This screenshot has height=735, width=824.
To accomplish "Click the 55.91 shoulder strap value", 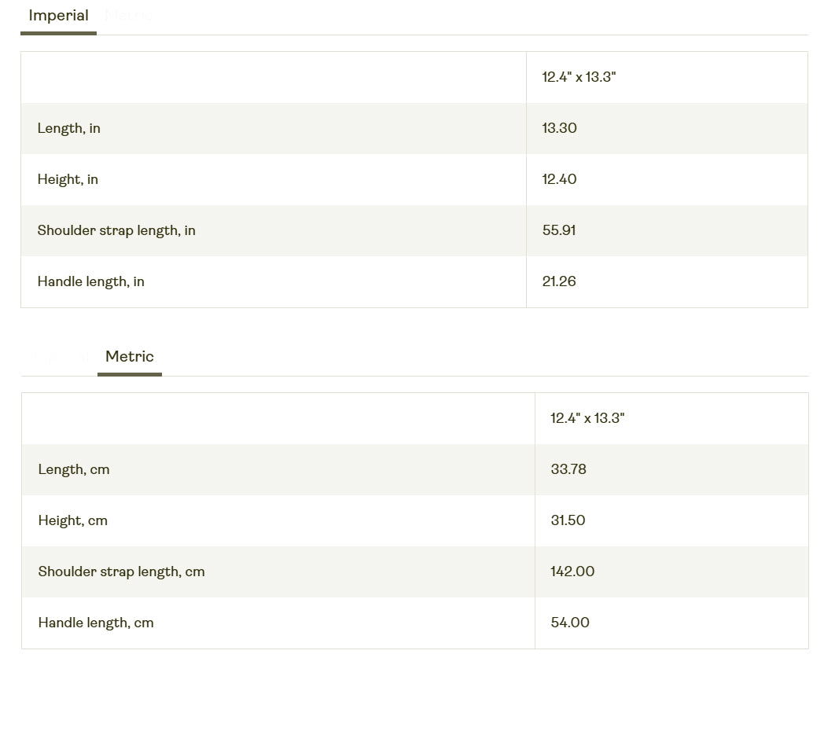I will 559,230.
